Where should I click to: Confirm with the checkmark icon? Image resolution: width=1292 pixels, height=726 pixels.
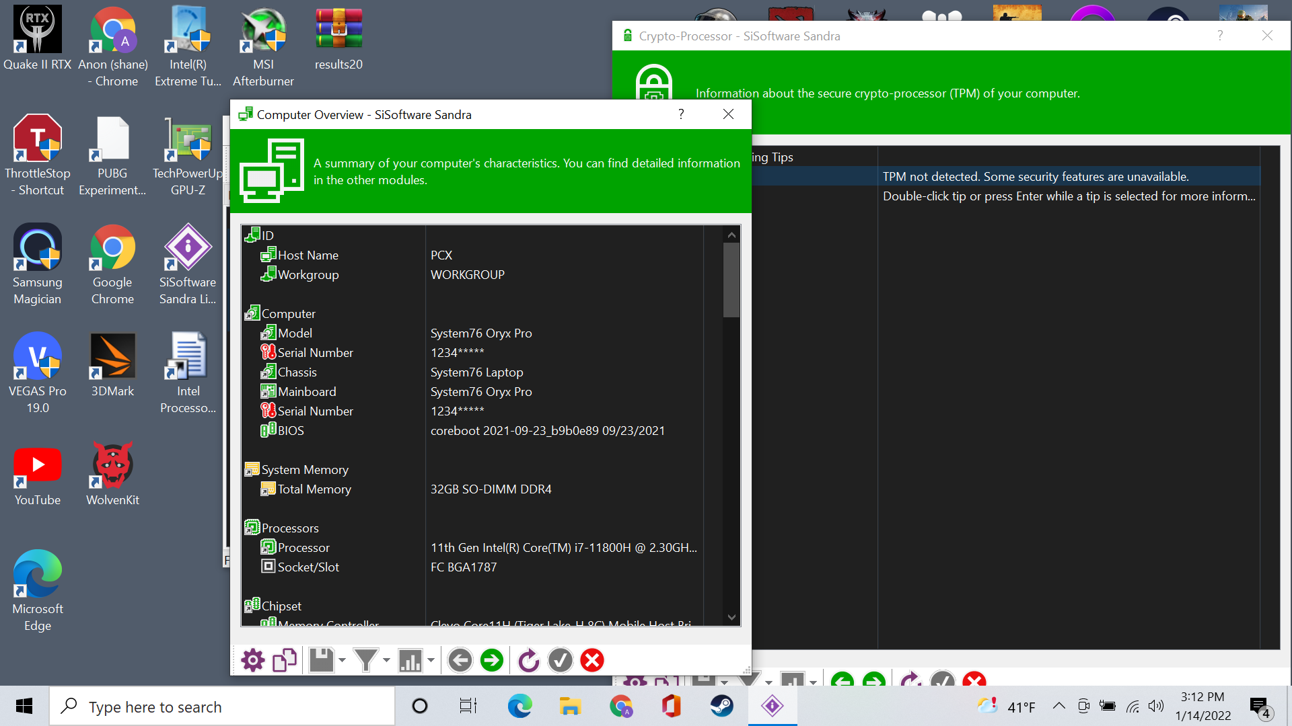pyautogui.click(x=560, y=660)
